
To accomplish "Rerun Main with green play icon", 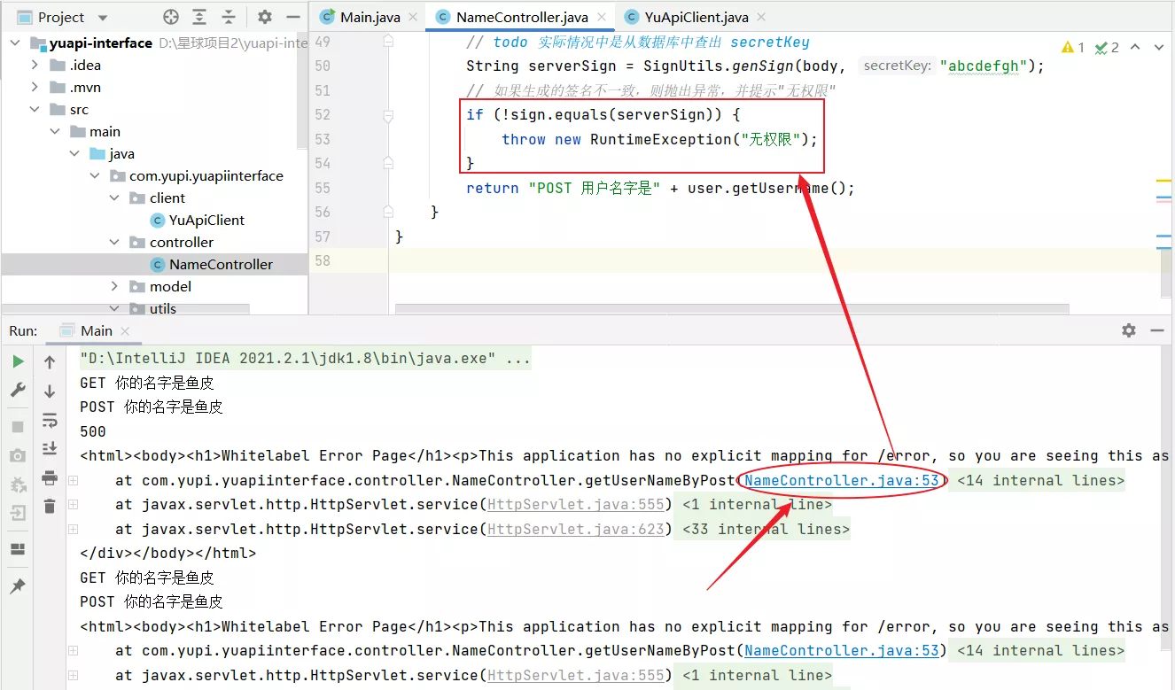I will coord(18,361).
